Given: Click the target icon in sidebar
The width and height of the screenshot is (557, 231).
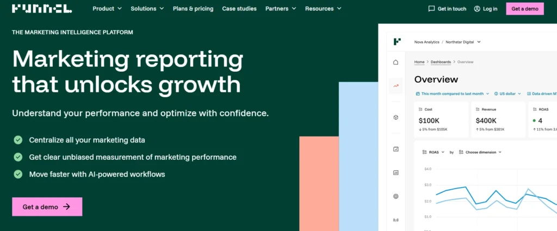Looking at the screenshot, I should pyautogui.click(x=395, y=196).
